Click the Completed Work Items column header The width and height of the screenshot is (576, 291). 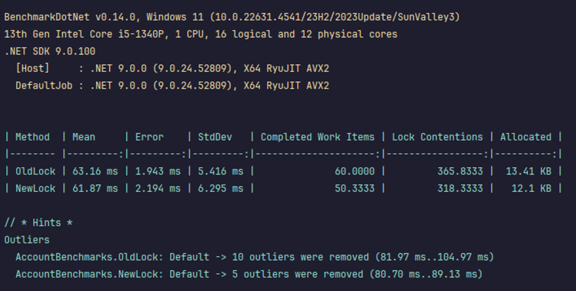317,137
